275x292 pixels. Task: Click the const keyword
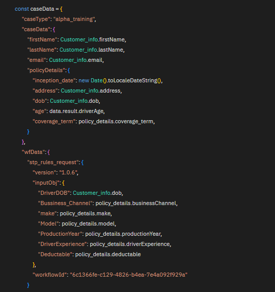(x=22, y=9)
